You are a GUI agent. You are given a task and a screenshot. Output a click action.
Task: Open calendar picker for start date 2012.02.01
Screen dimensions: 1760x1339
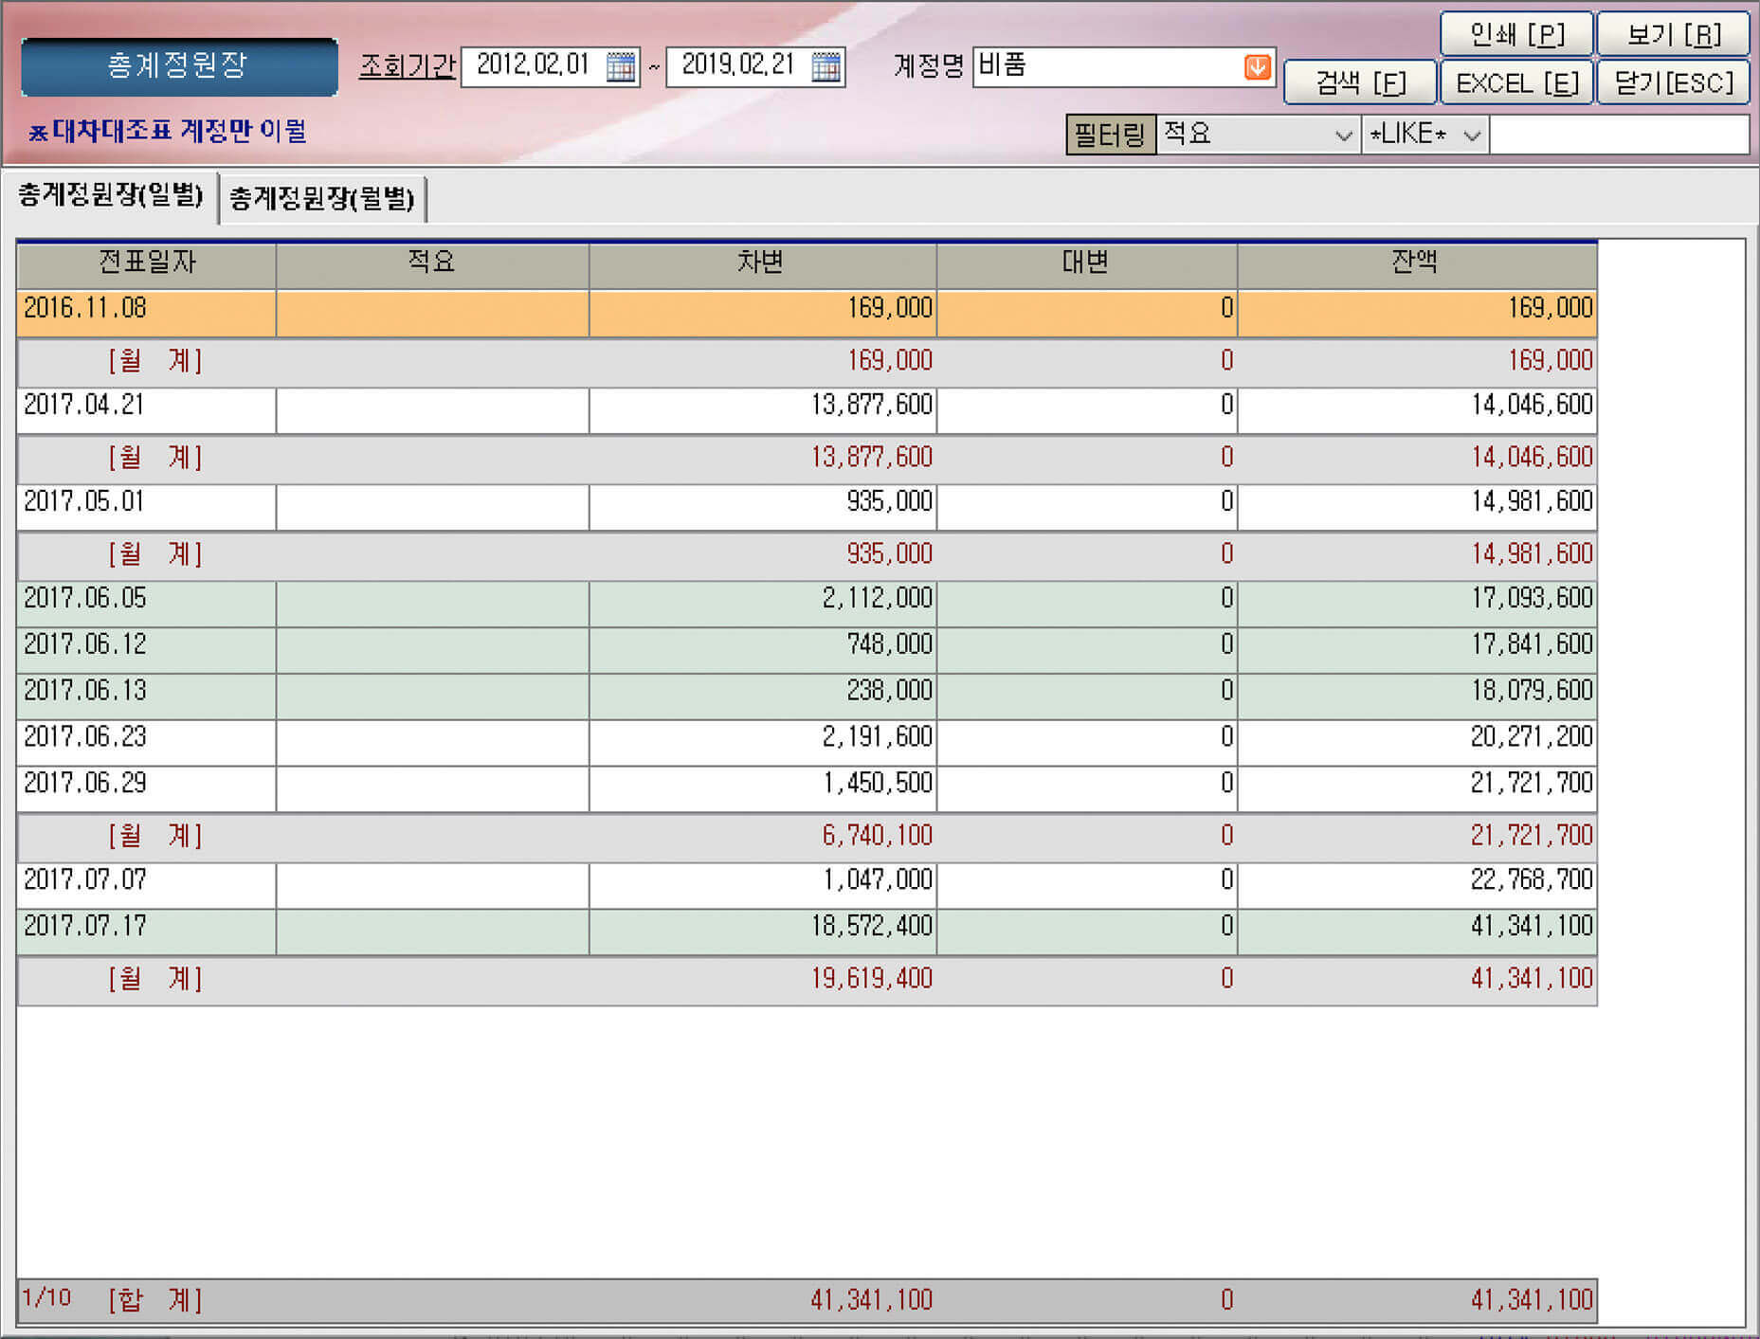tap(621, 66)
